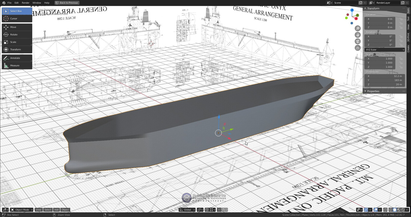Click the snap magnet icon

tap(207, 210)
